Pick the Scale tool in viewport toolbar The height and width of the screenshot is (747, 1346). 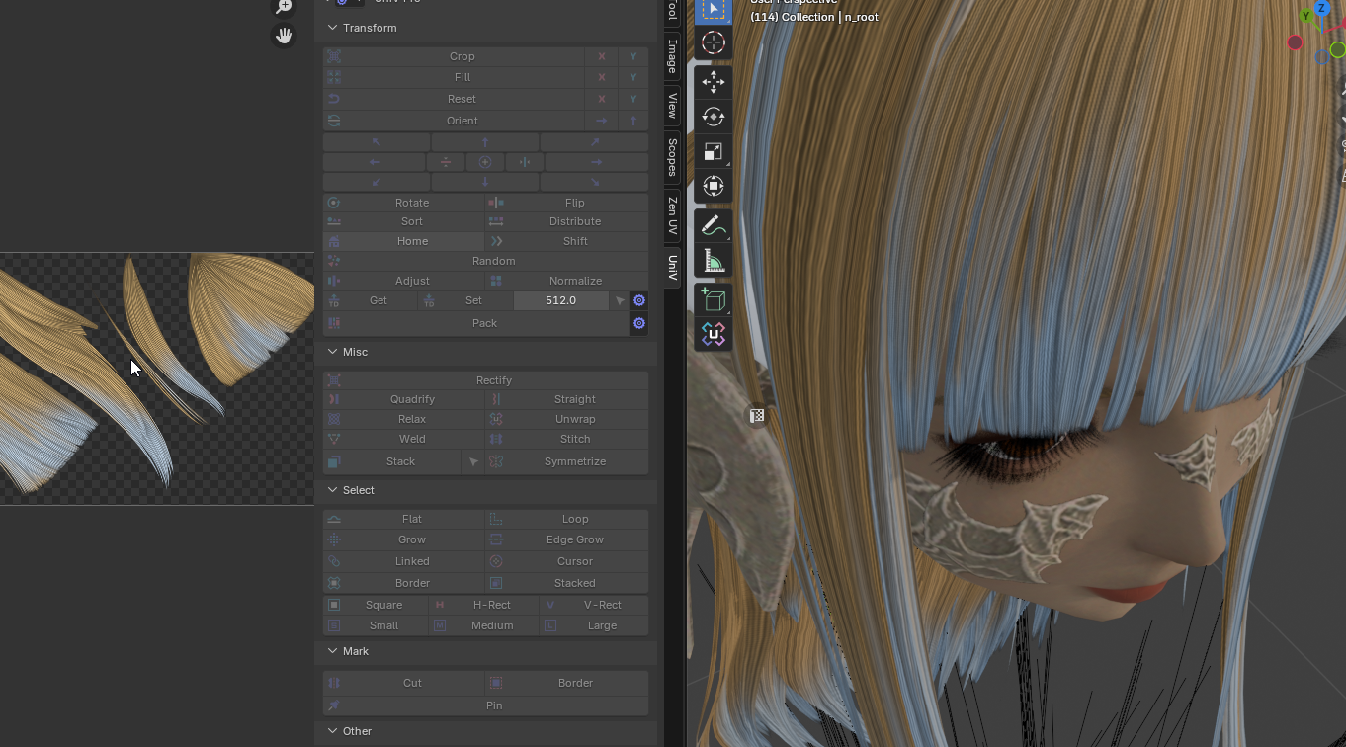click(x=713, y=151)
